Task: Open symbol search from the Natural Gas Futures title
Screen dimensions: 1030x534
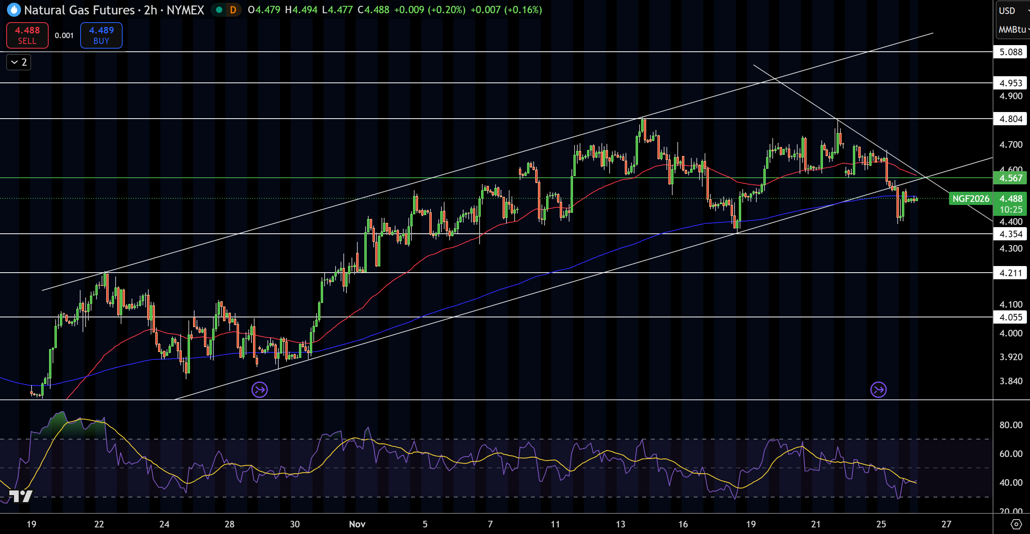Action: pyautogui.click(x=80, y=10)
